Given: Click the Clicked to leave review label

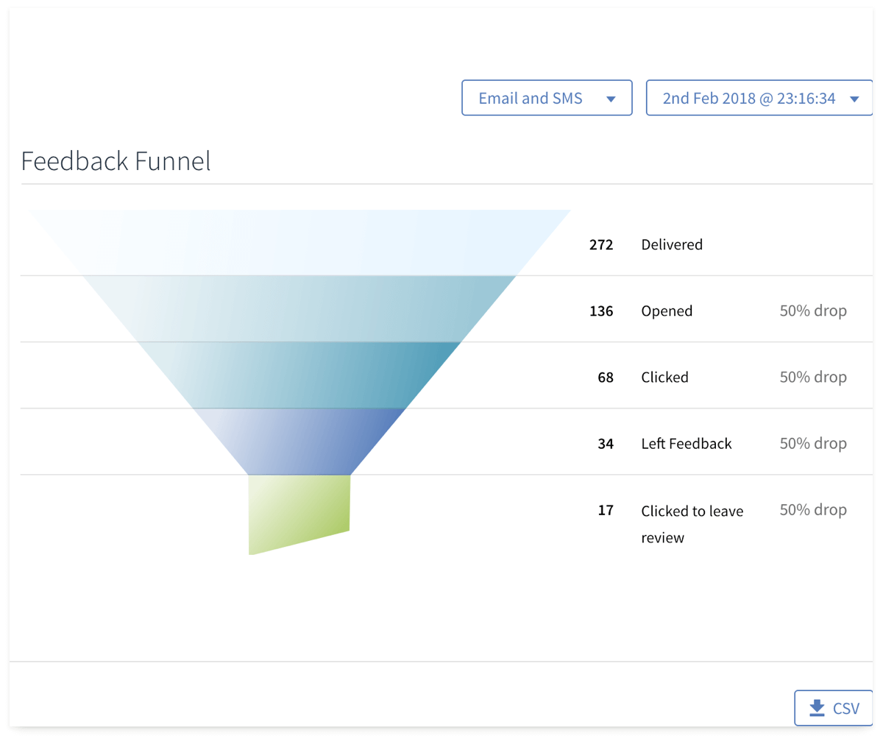Looking at the screenshot, I should [x=692, y=524].
